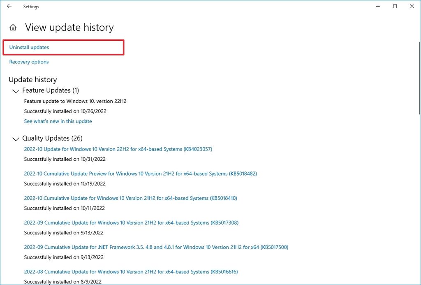This screenshot has height=285, width=421.
Task: Open the KB5016616 cumulative update link
Action: 131,272
